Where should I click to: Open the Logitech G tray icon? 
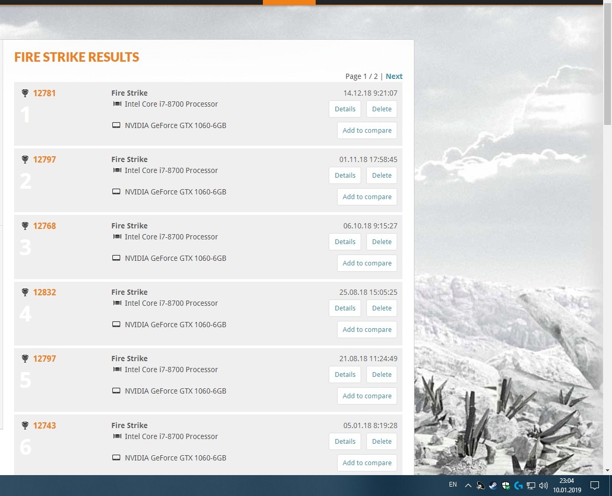pos(518,486)
